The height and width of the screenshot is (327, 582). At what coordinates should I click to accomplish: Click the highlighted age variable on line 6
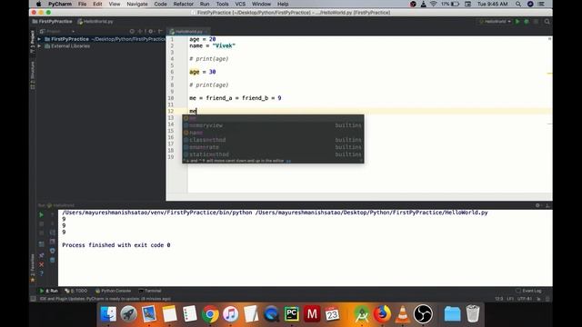(195, 72)
